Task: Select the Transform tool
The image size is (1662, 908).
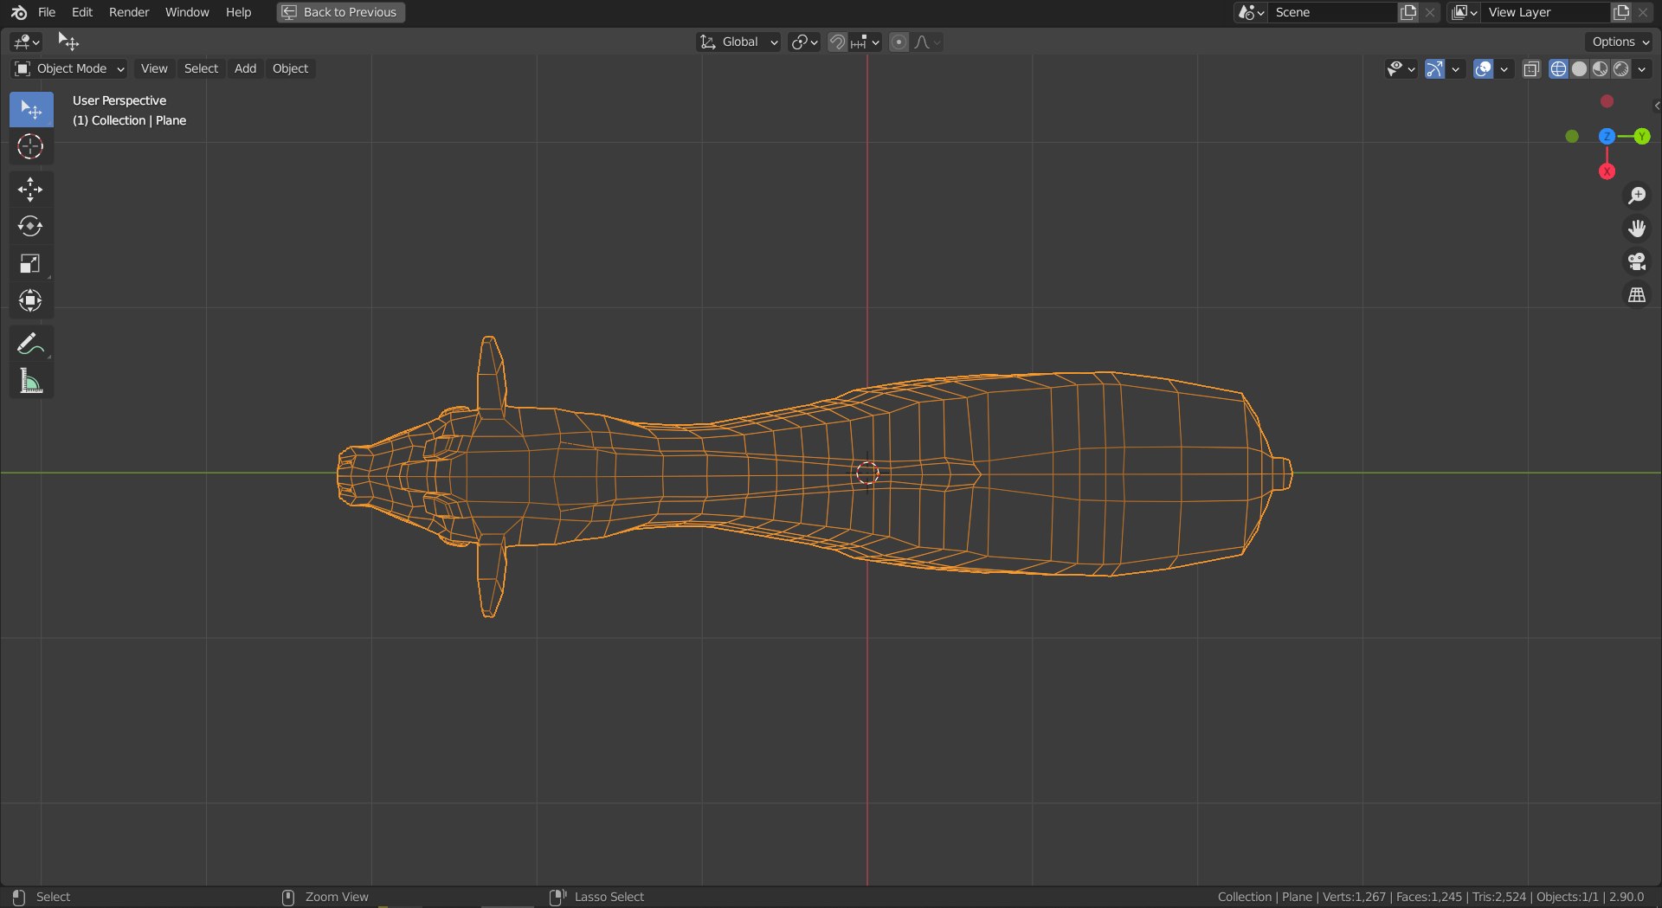Action: (31, 300)
